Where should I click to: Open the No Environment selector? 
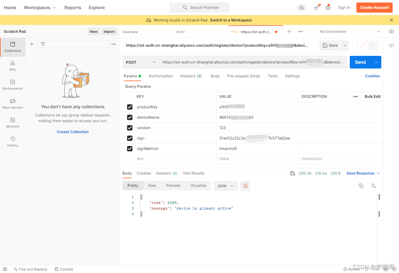[x=350, y=32]
